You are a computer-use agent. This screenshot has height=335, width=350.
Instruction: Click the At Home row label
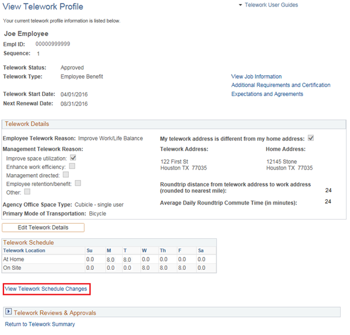coord(13,259)
